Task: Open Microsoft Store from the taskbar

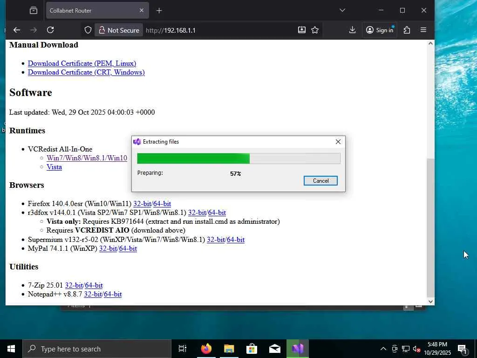Action: (252, 349)
